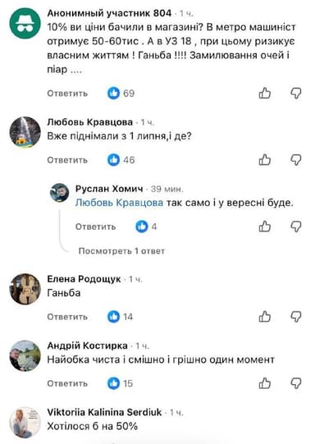Dislike the anonymous participant 804 comment
The width and height of the screenshot is (315, 444).
click(296, 94)
